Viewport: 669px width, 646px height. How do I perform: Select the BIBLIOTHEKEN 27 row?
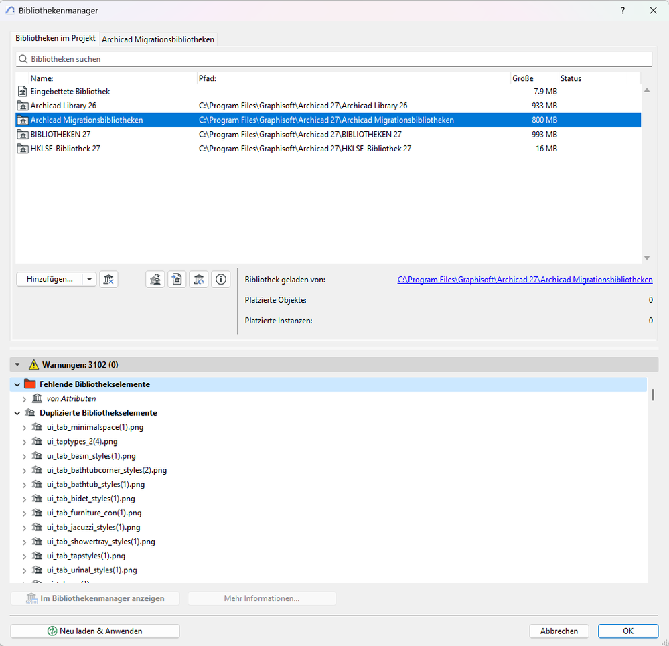pyautogui.click(x=328, y=135)
